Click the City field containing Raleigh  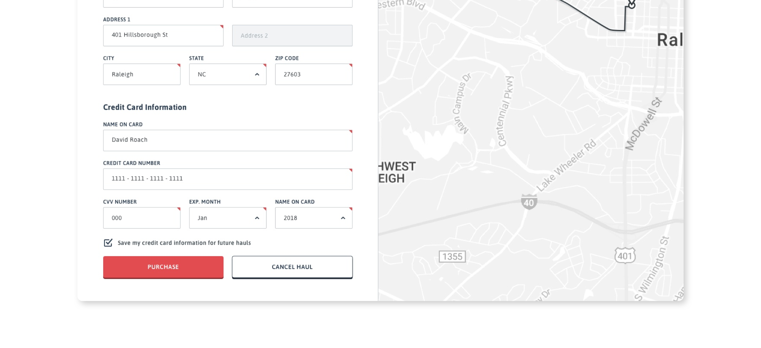click(x=142, y=74)
